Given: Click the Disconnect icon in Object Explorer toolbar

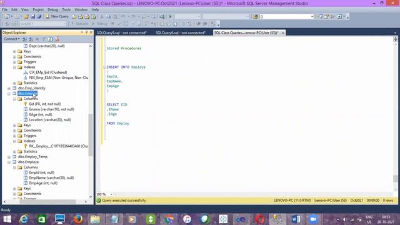Looking at the screenshot, I should [31, 39].
